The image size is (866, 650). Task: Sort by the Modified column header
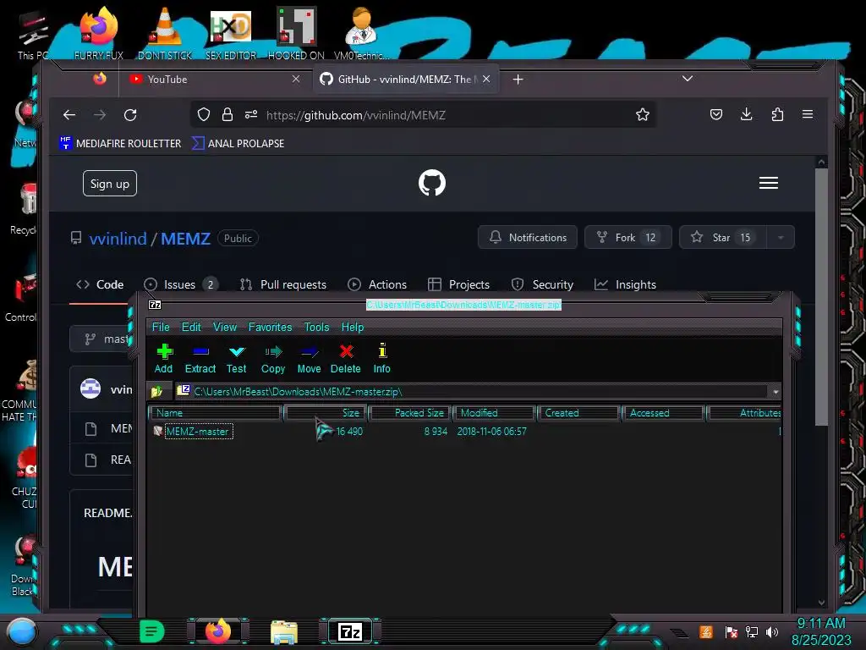tap(495, 413)
